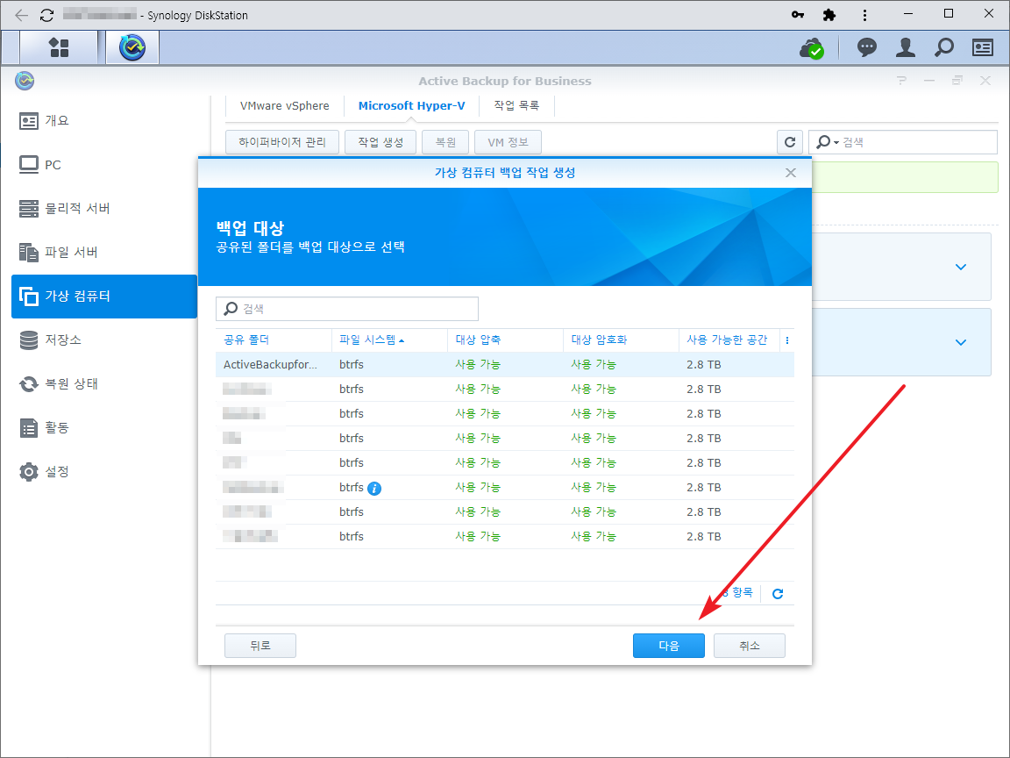1010x758 pixels.
Task: Open the search filter dropdown arrow
Action: 836,142
